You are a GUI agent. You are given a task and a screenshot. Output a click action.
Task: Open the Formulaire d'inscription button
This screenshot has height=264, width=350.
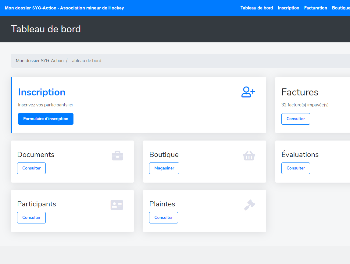pos(46,119)
